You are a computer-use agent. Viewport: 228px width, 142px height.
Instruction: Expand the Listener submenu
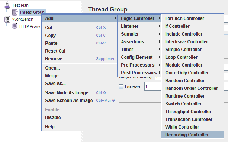tap(139, 26)
